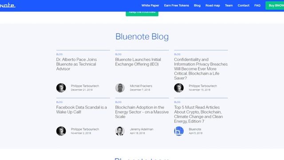Viewport: 284px width, 160px height.
Task: Click Michiel Frackers author avatar
Action: [120, 88]
